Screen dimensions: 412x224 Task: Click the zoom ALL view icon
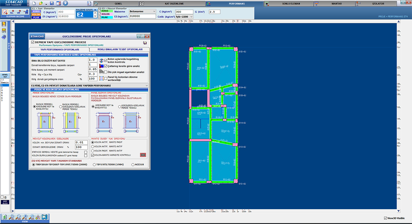pyautogui.click(x=12, y=217)
